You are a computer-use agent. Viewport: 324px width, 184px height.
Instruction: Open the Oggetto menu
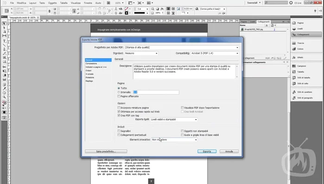(52, 3)
